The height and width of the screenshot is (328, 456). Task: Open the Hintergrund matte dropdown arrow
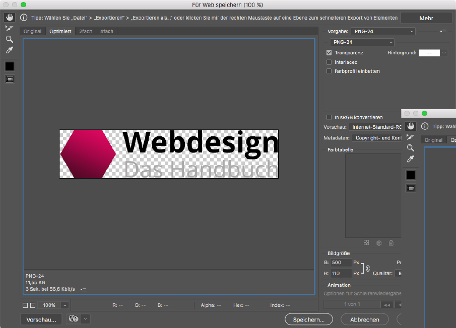click(x=444, y=53)
